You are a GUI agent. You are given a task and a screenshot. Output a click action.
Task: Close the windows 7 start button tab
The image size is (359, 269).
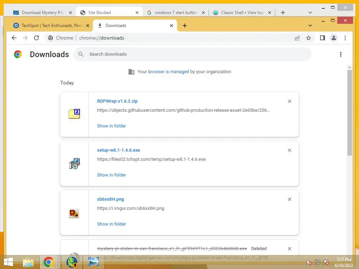tap(203, 13)
